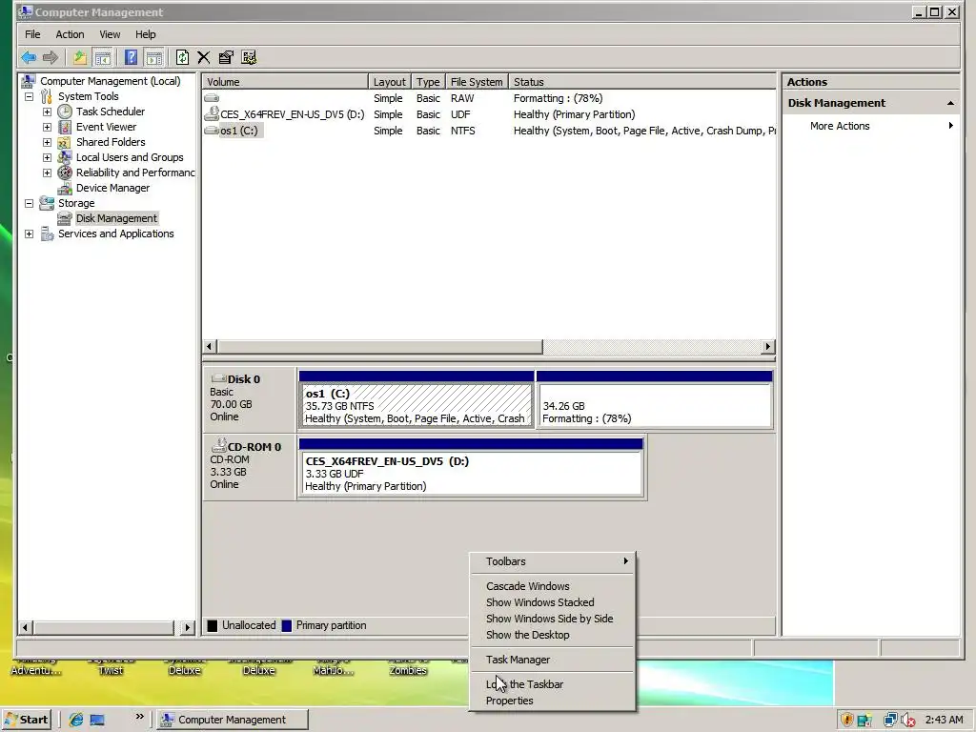976x732 pixels.
Task: Expand Reliability and Performance node
Action: tap(48, 173)
